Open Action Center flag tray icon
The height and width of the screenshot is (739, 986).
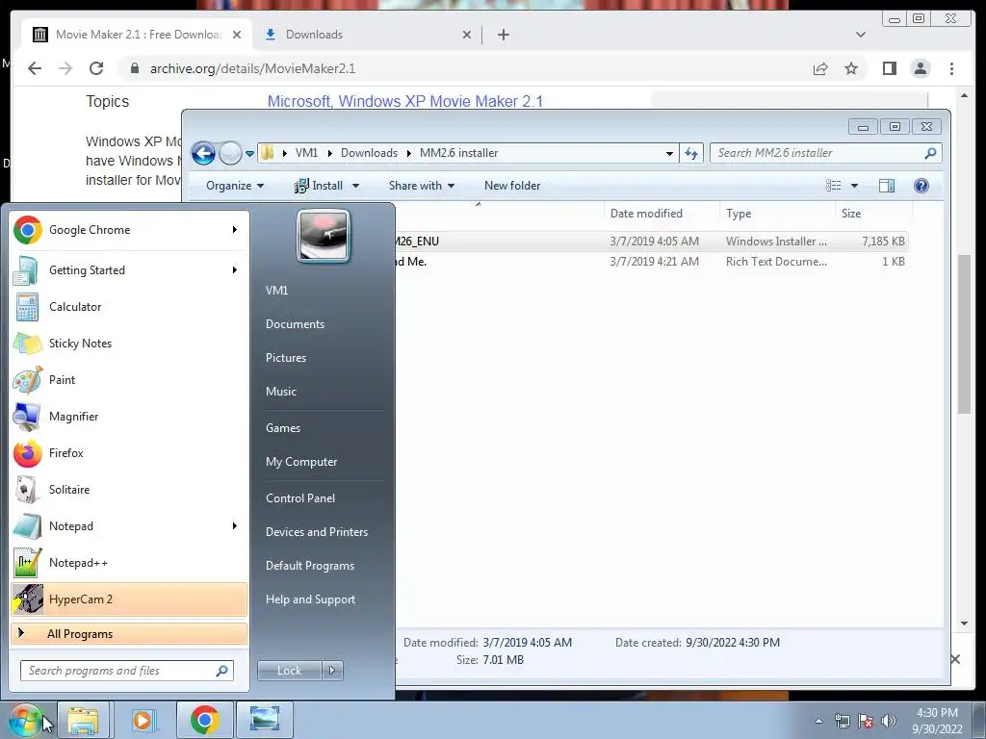866,721
